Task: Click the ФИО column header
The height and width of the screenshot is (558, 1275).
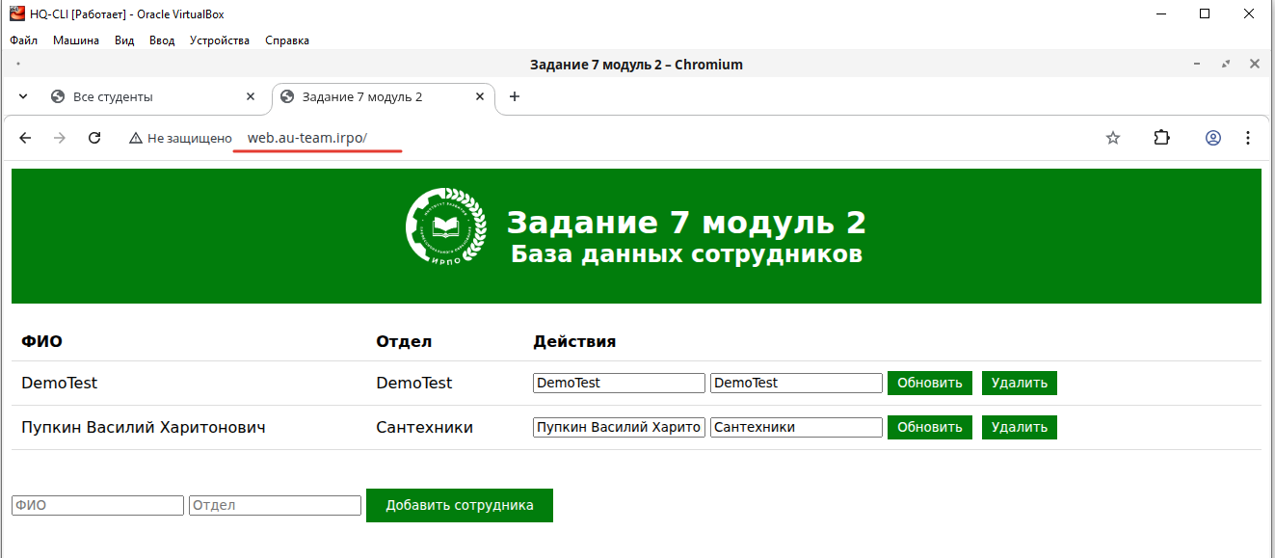Action: click(41, 341)
